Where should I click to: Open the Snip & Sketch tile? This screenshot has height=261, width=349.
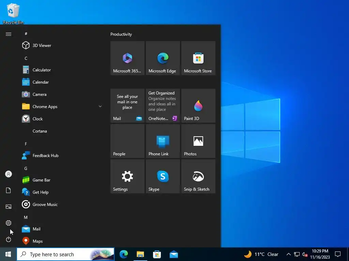click(198, 176)
